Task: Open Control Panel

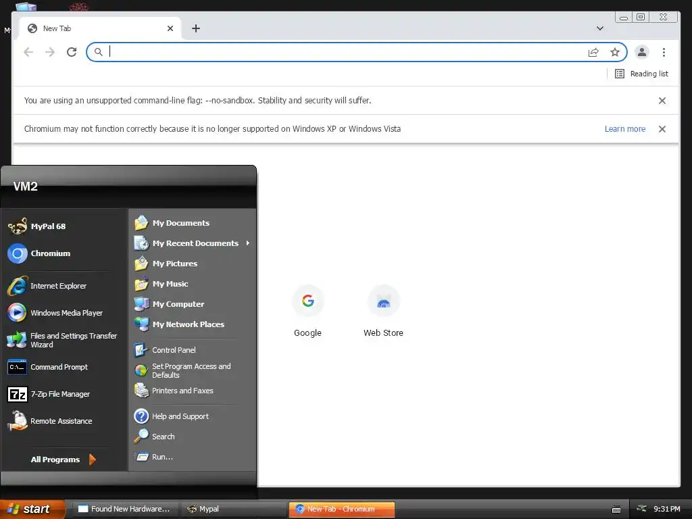Action: click(x=166, y=350)
